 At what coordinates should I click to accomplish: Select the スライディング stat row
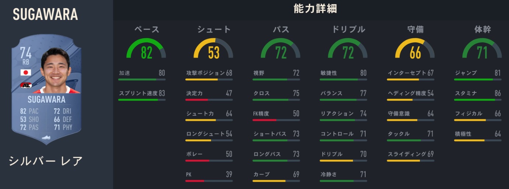[411, 154]
